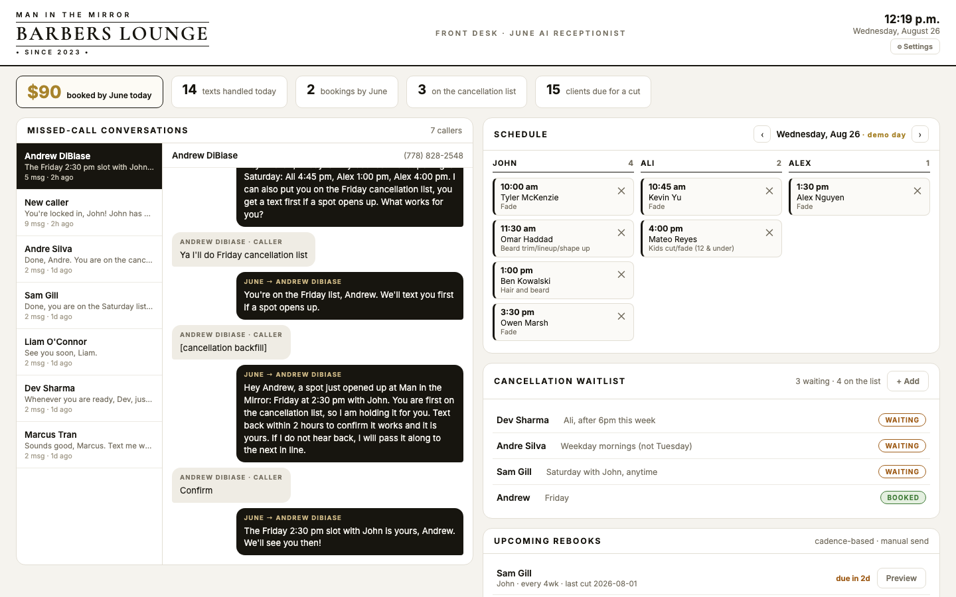
Task: Delete Ben Kowalski's 1:00 pm appointment
Action: (621, 275)
